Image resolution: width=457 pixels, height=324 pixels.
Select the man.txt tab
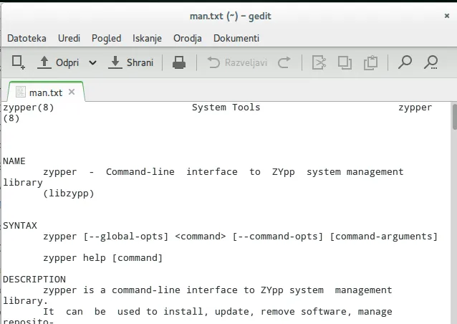pyautogui.click(x=45, y=92)
